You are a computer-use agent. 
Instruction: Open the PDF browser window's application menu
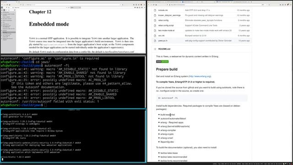(144, 5)
